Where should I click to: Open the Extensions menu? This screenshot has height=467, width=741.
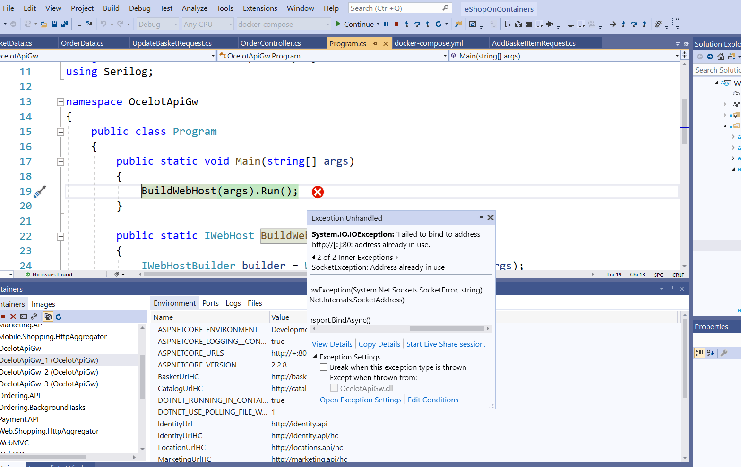(260, 8)
